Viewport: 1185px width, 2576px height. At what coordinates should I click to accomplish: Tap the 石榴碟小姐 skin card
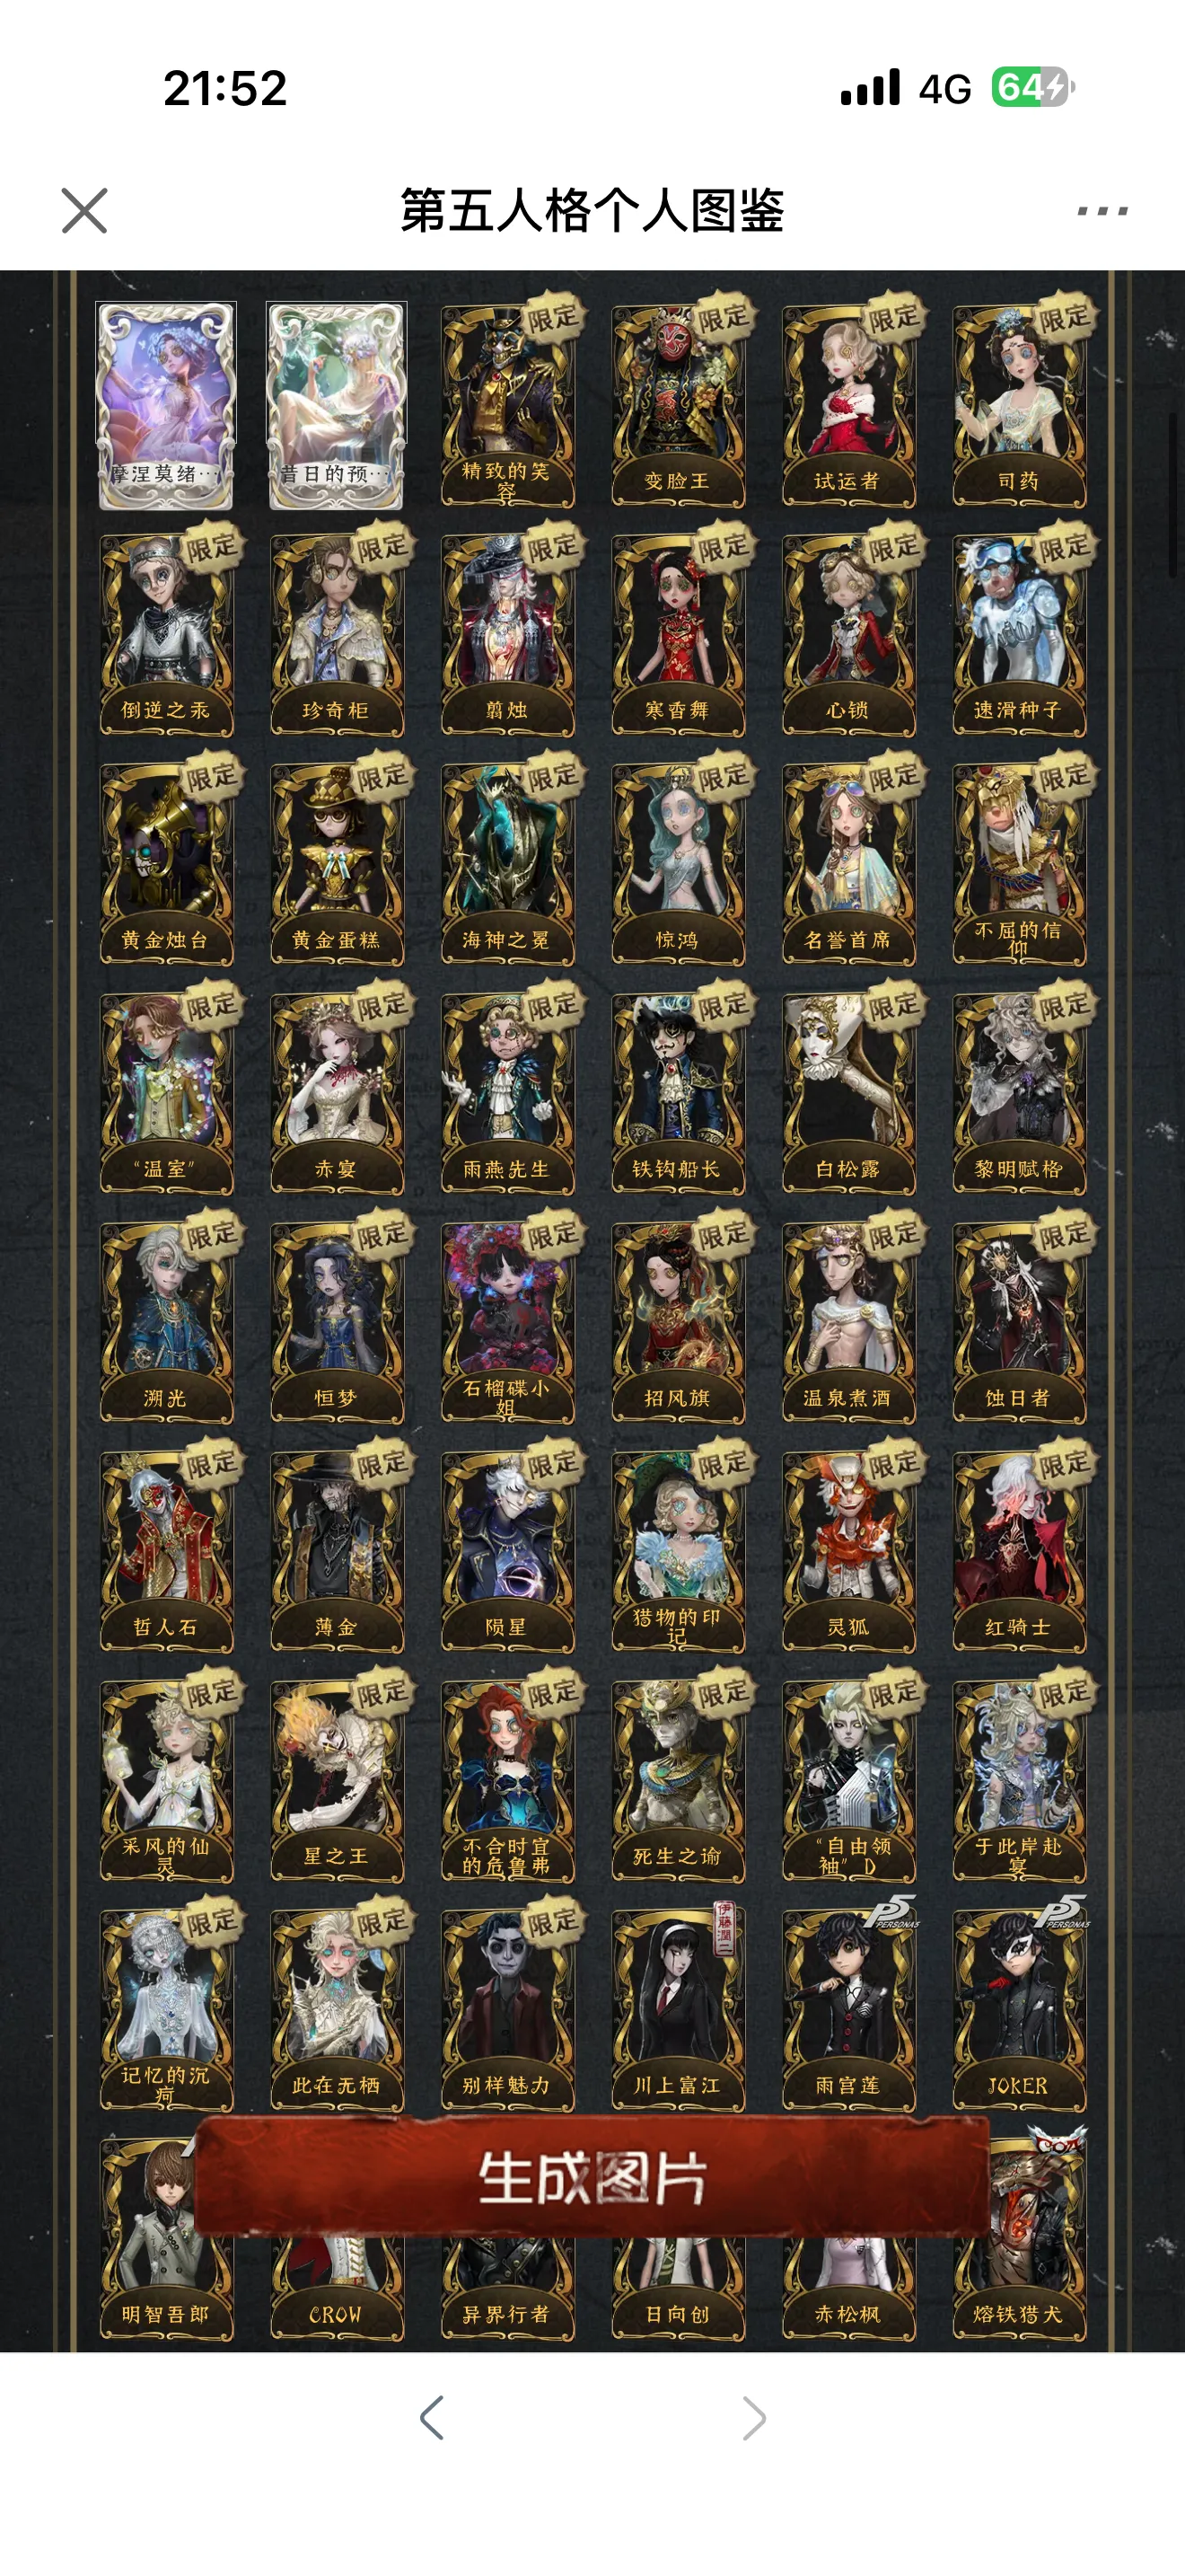click(x=507, y=1322)
